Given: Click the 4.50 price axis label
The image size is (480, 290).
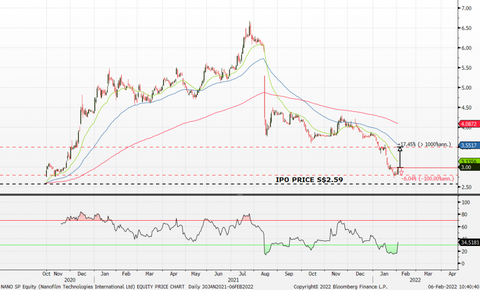Looking at the screenshot, I should (466, 108).
